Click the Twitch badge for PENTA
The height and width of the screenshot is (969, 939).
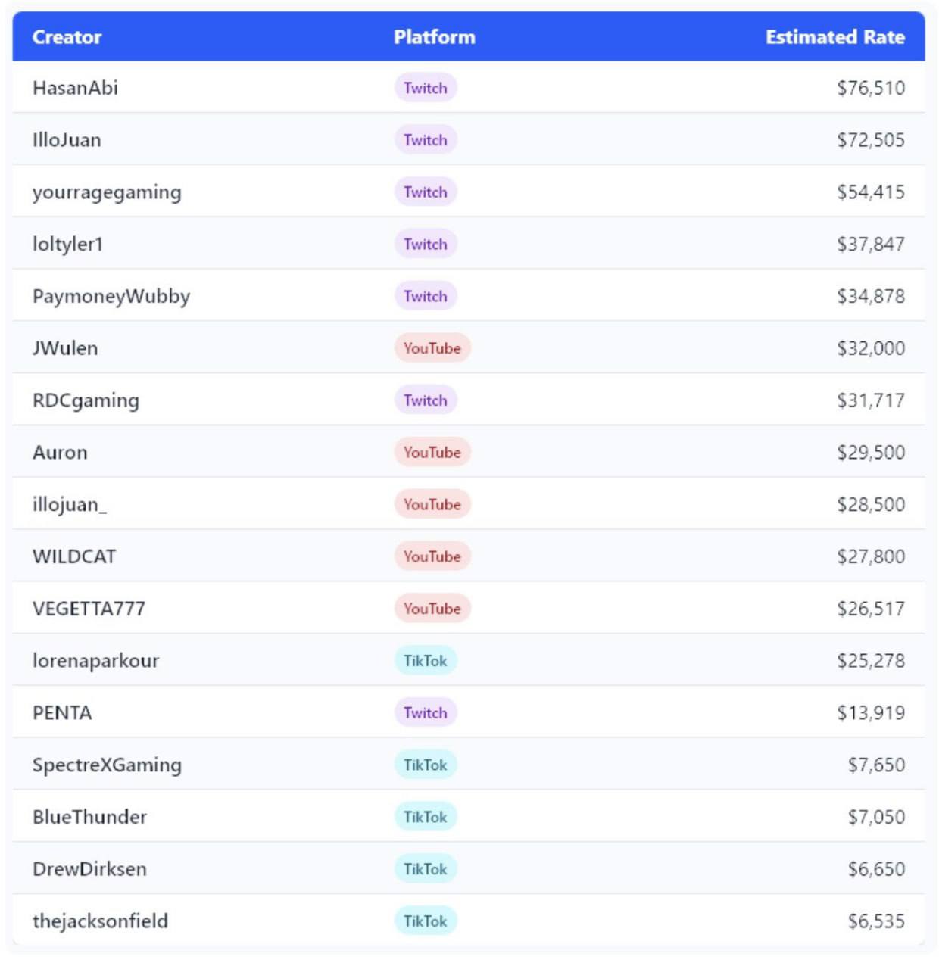pyautogui.click(x=425, y=713)
